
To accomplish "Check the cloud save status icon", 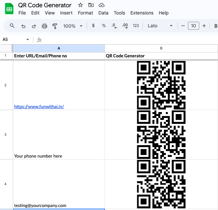I will click(102, 5).
